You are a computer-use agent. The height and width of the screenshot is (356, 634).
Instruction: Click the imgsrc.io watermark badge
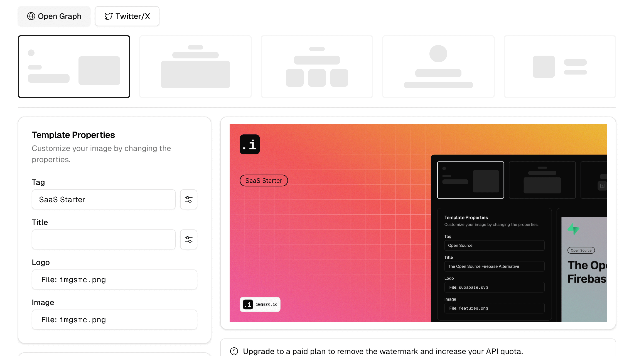click(260, 304)
